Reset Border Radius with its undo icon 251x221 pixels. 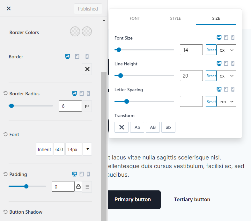5,93
